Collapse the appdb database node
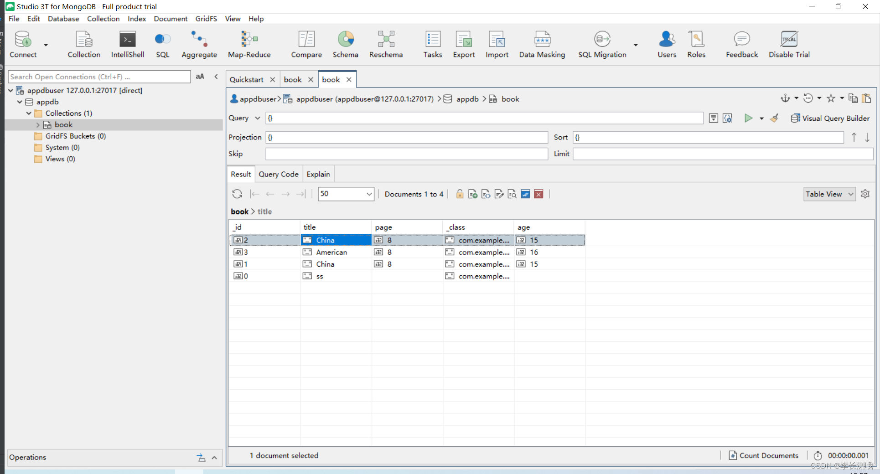Screen dimensions: 880x474 pos(20,102)
